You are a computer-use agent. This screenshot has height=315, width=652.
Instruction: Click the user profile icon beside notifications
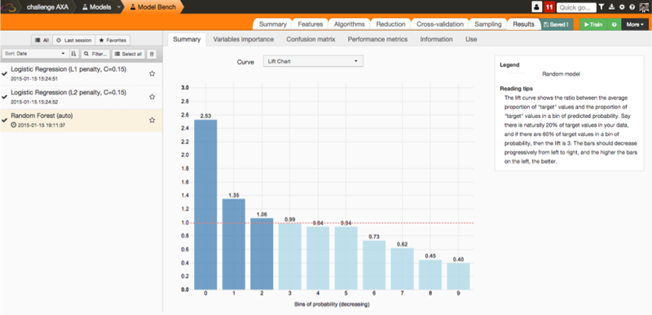(537, 7)
